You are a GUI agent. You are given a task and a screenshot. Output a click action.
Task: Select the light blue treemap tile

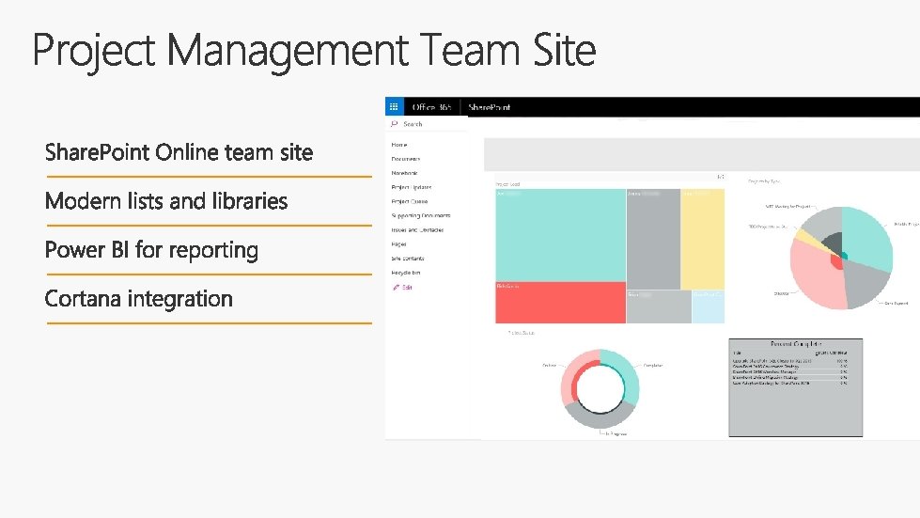[x=709, y=306]
